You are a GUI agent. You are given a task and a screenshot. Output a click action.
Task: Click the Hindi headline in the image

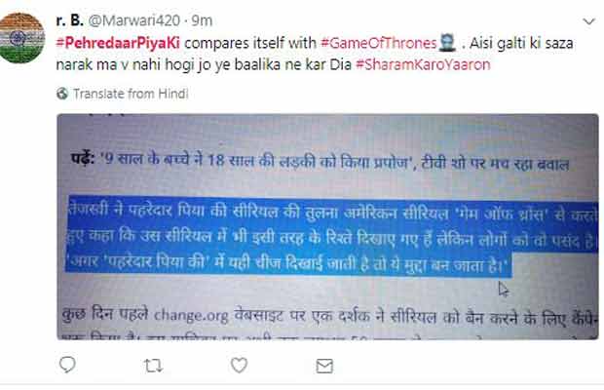point(320,162)
